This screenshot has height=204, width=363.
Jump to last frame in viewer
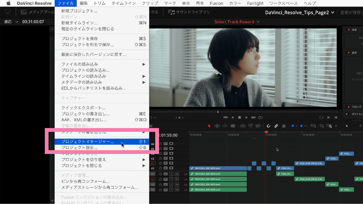(253, 117)
